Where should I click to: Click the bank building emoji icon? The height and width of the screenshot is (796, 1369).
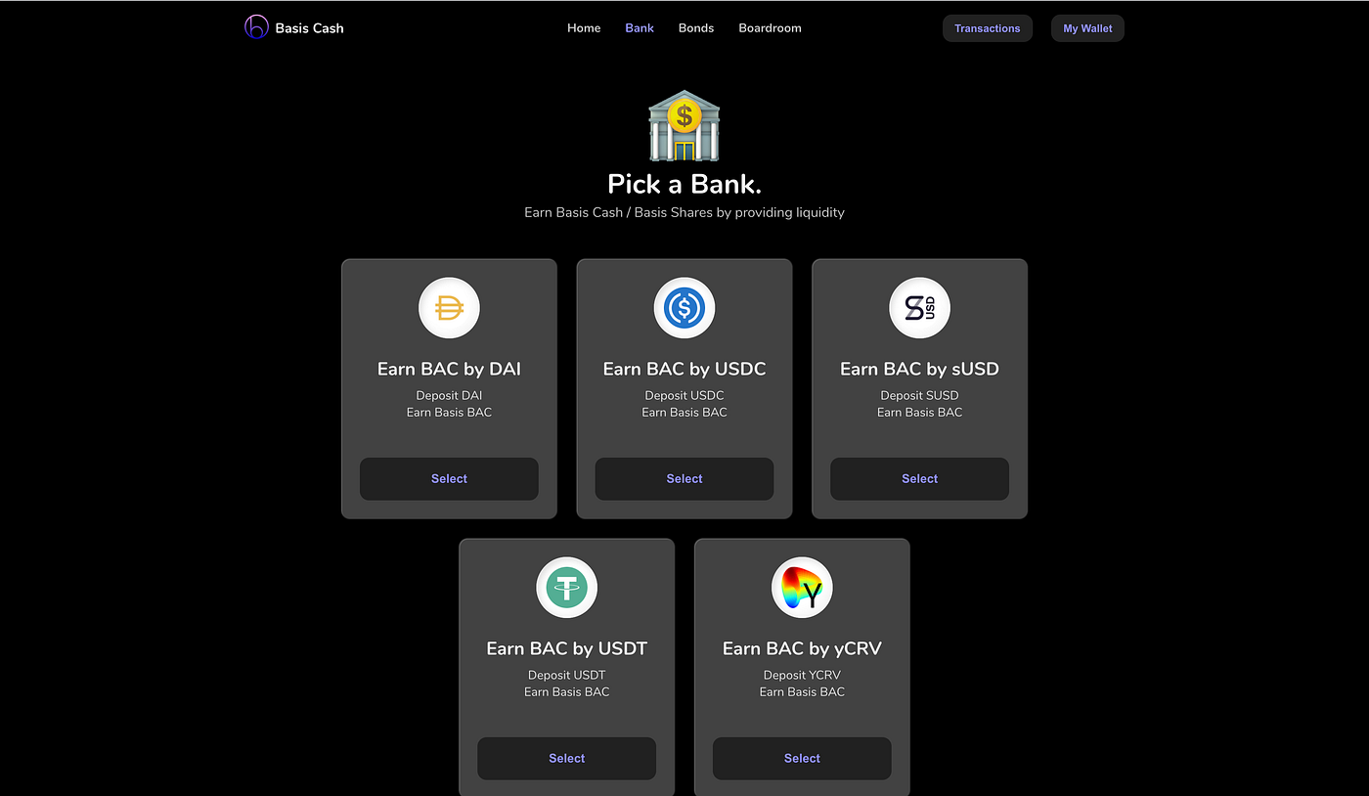684,127
